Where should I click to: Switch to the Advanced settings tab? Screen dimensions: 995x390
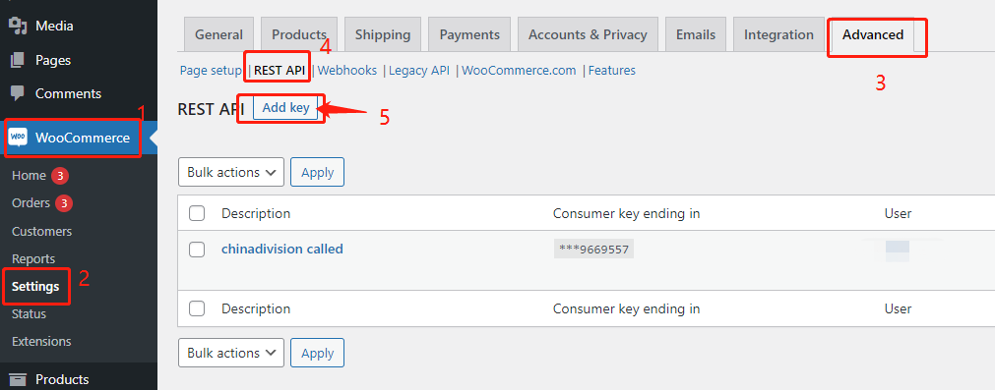(x=873, y=34)
